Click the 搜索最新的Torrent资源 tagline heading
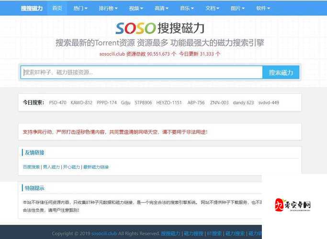 point(160,43)
